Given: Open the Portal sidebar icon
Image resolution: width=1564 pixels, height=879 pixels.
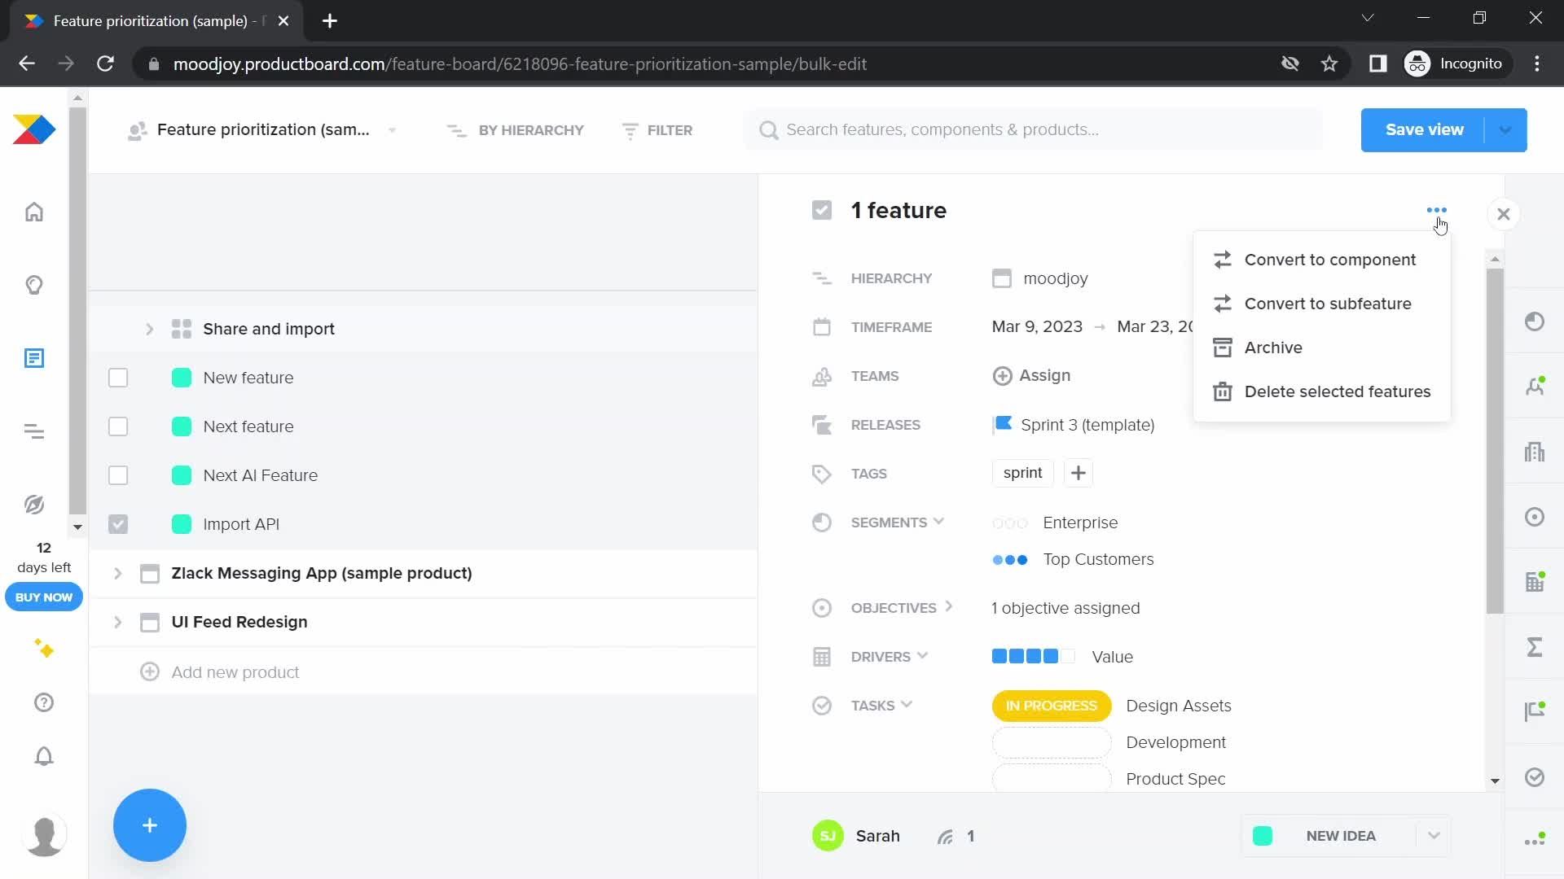Looking at the screenshot, I should pyautogui.click(x=34, y=505).
